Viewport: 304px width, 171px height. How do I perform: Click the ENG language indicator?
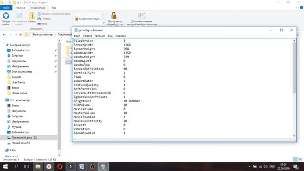(272, 167)
